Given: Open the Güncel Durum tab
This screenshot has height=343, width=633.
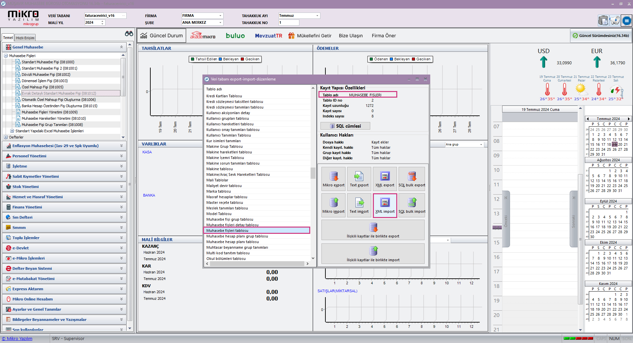Looking at the screenshot, I should 162,36.
